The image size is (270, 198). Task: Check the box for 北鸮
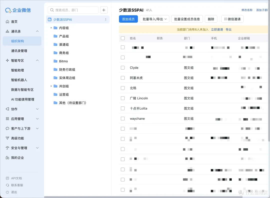coord(122,88)
